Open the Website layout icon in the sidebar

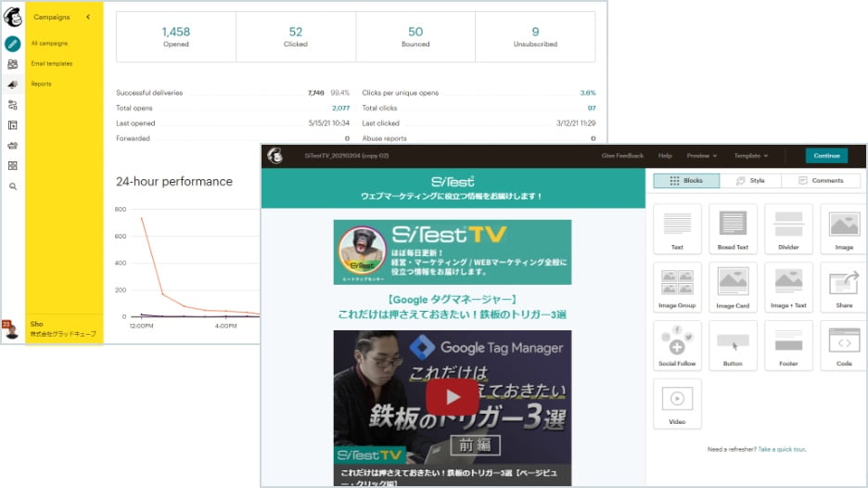pyautogui.click(x=13, y=125)
